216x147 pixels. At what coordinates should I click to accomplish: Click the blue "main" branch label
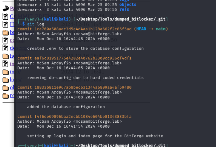(160, 29)
